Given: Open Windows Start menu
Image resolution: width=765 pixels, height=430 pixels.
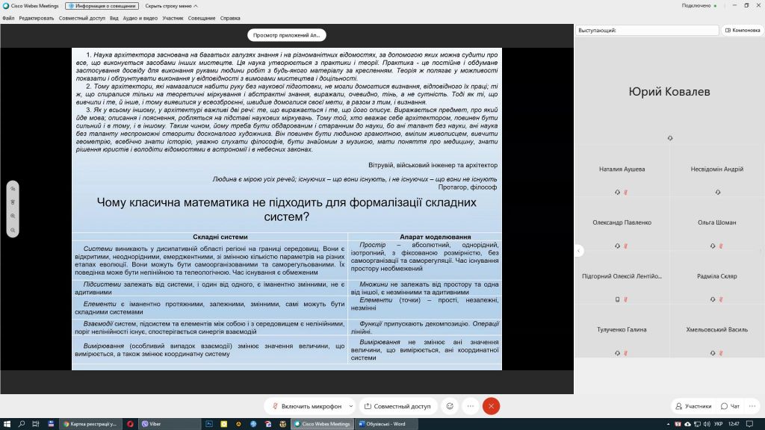Looking at the screenshot, I should (7, 424).
